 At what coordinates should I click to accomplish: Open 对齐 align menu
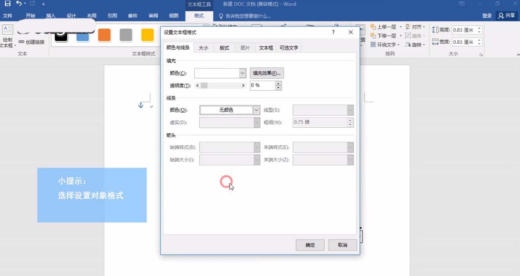click(415, 27)
